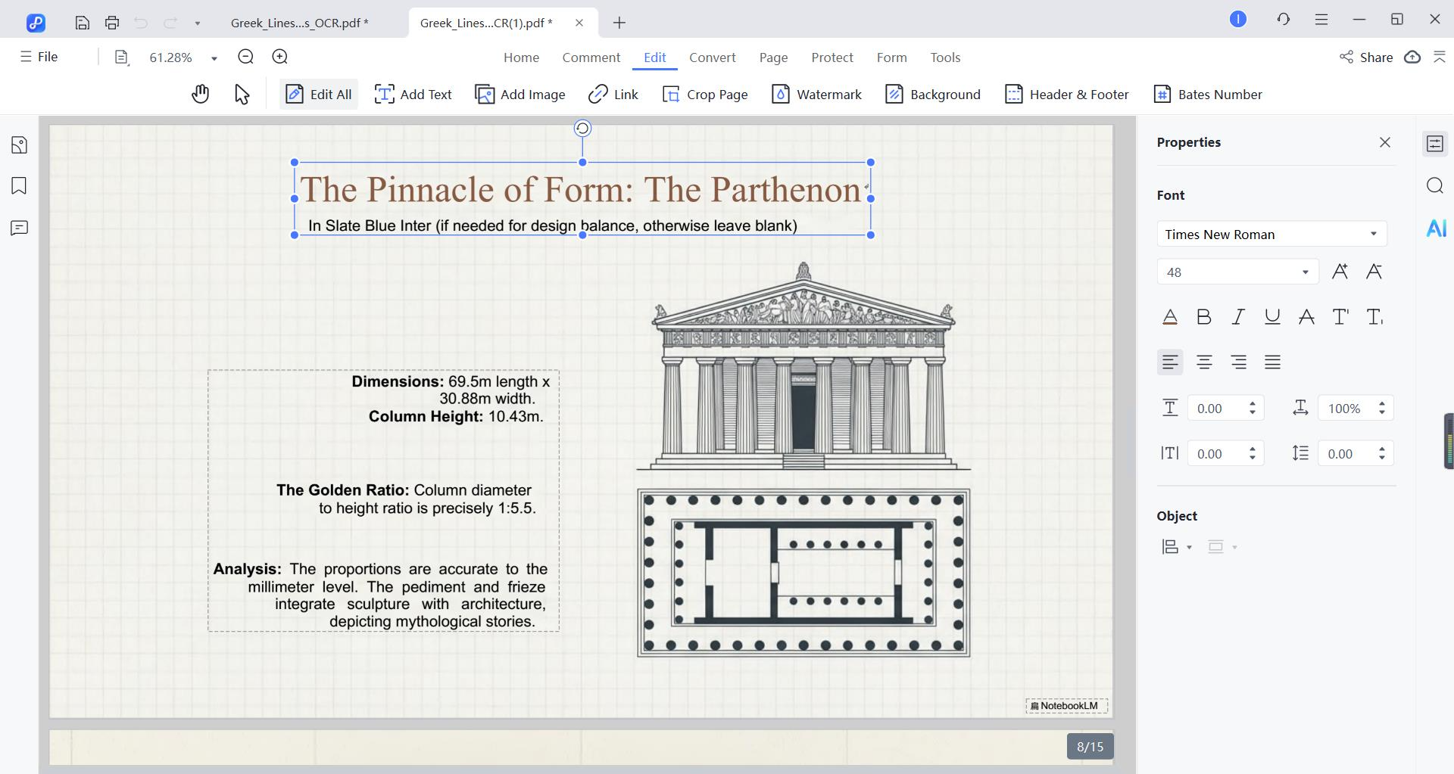Image resolution: width=1454 pixels, height=774 pixels.
Task: Open the font color picker
Action: [x=1169, y=317]
